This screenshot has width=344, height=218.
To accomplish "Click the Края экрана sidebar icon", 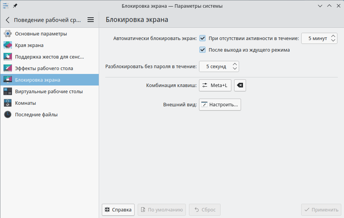I will click(x=8, y=45).
